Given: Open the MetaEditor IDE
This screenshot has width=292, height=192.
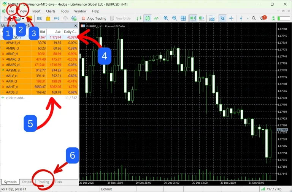Looking at the screenshot, I should point(39,18).
